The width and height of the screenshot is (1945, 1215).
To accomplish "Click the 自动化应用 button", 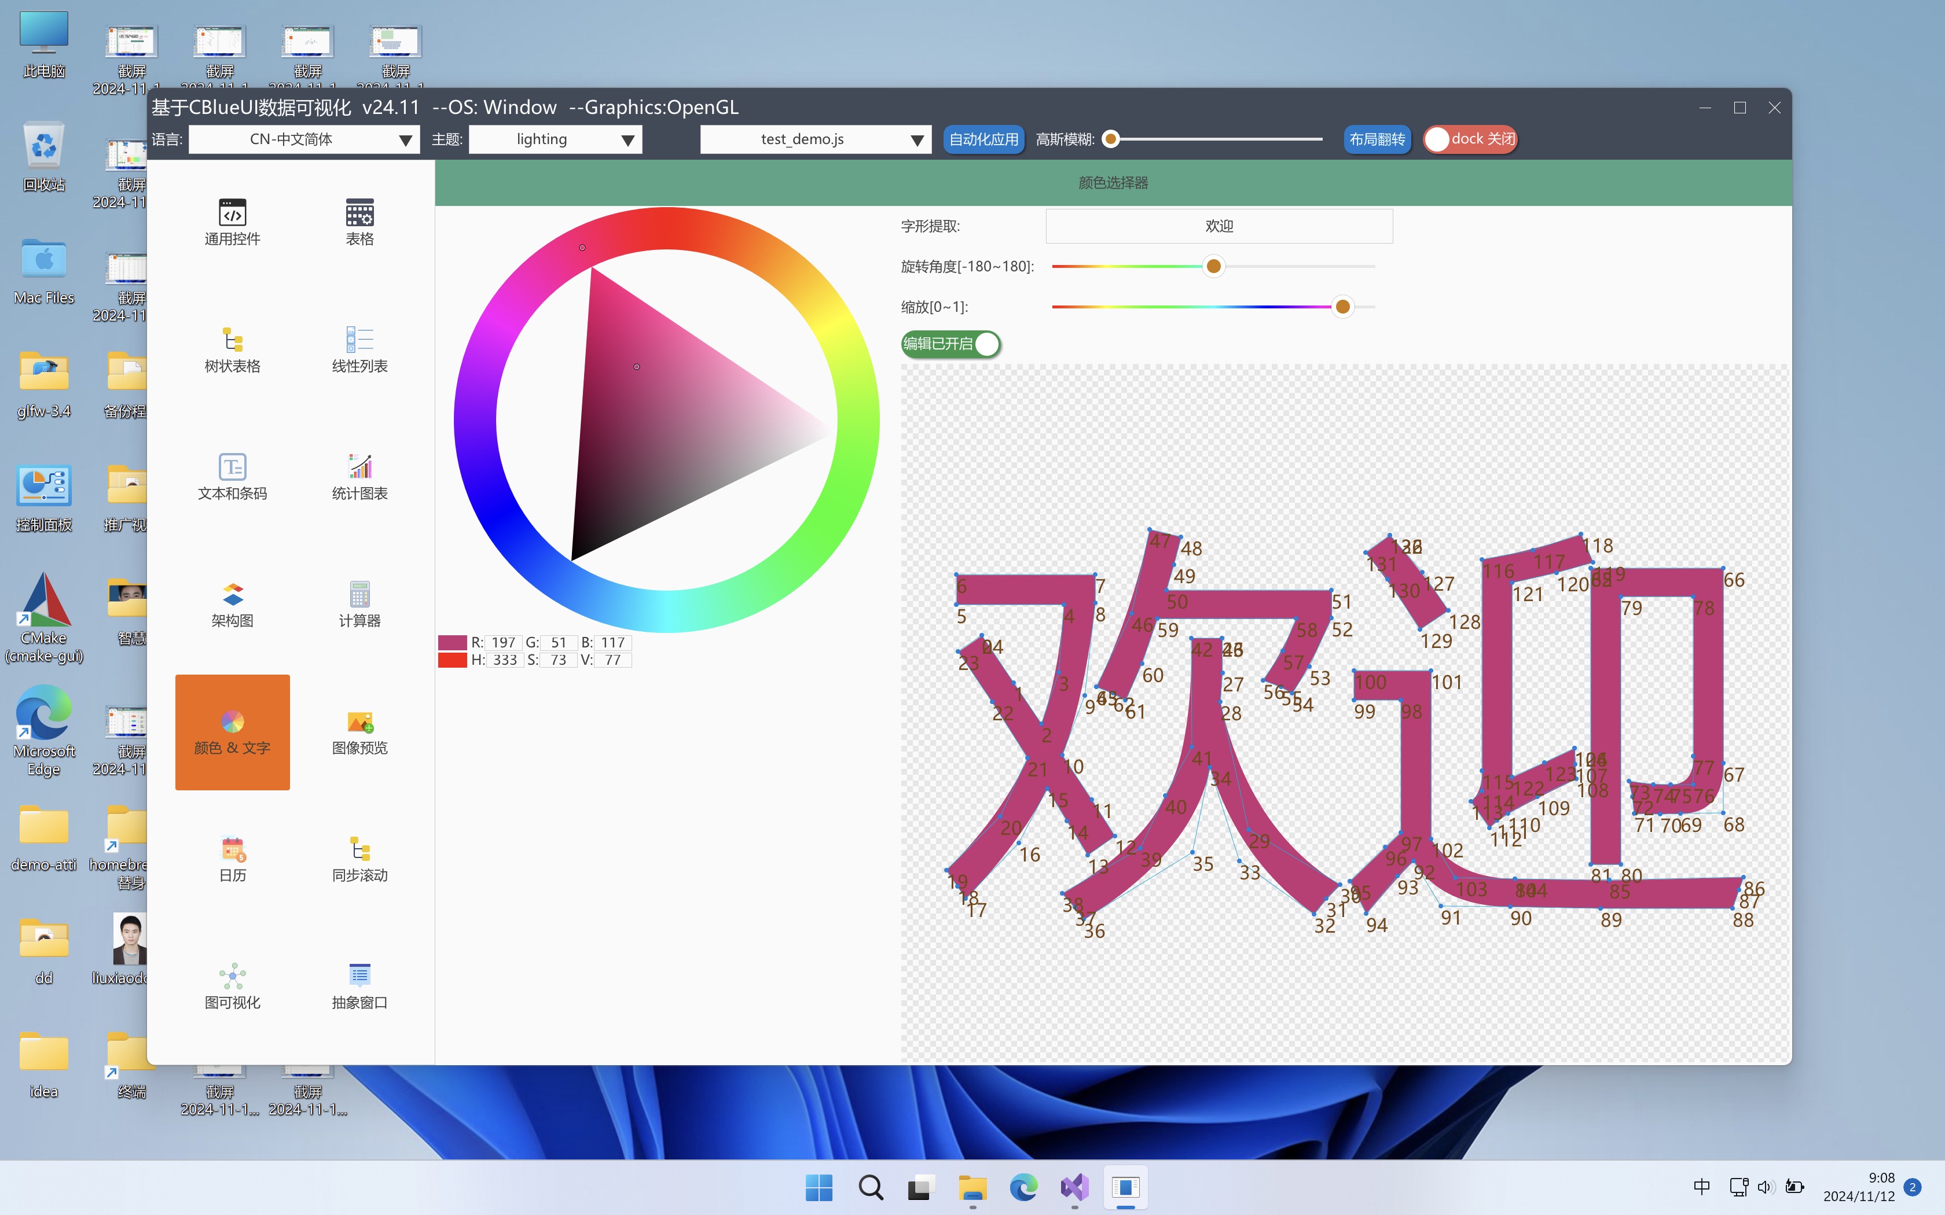I will coord(983,139).
